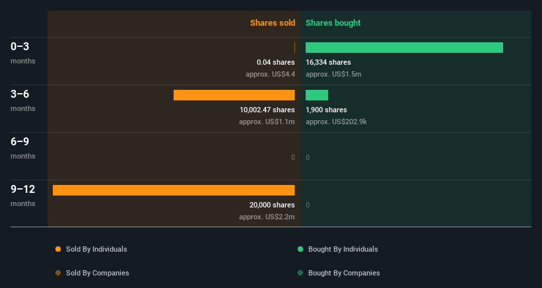This screenshot has width=542, height=288.
Task: Click the '1,900 shares' value
Action: tap(326, 110)
